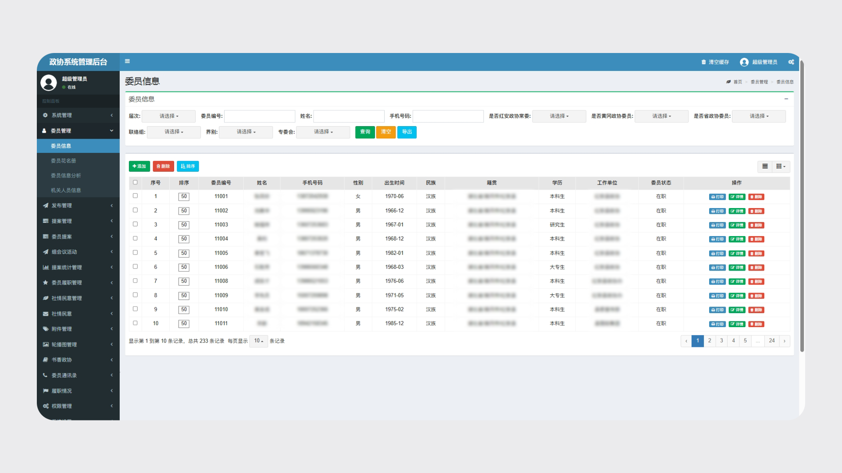Check the row for member 11002
Viewport: 842px width, 473px height.
coord(135,210)
